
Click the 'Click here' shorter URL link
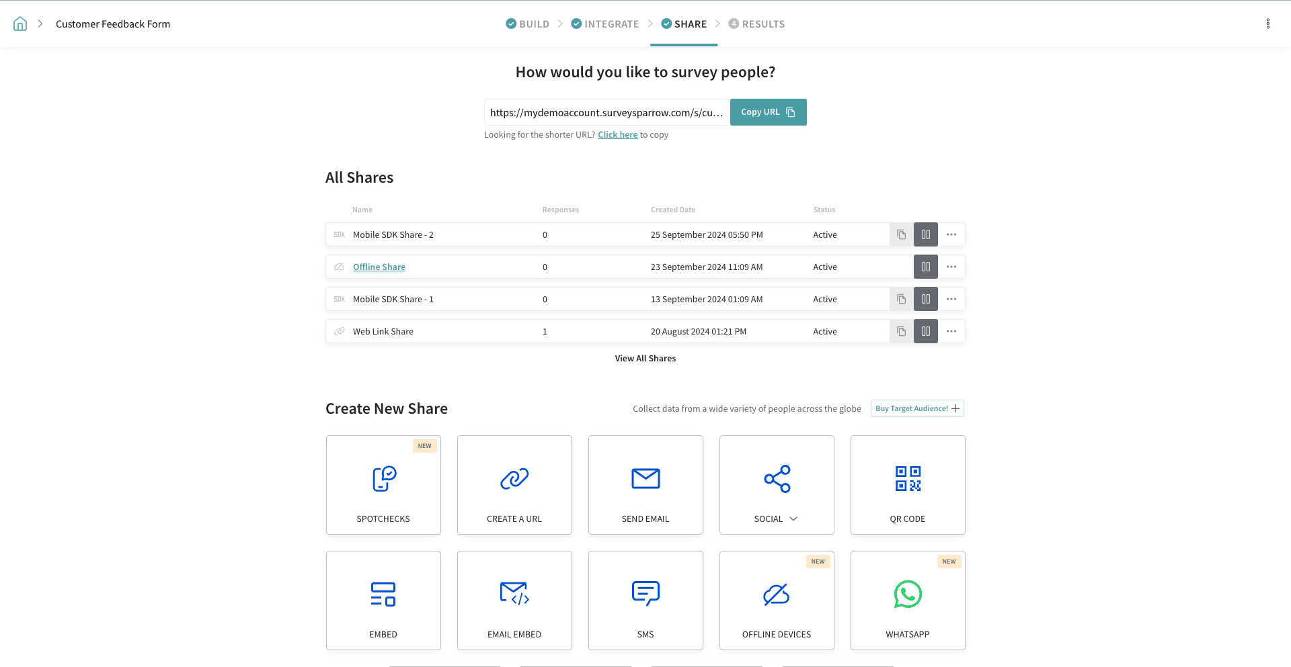coord(617,135)
